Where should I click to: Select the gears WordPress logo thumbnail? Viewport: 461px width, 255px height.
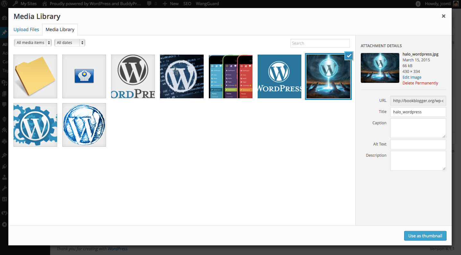(35, 125)
